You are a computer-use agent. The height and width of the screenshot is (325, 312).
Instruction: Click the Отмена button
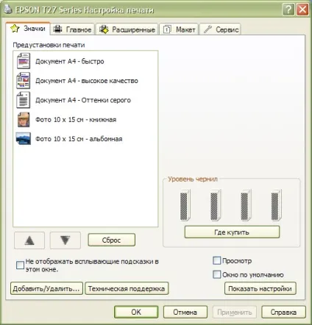185,312
